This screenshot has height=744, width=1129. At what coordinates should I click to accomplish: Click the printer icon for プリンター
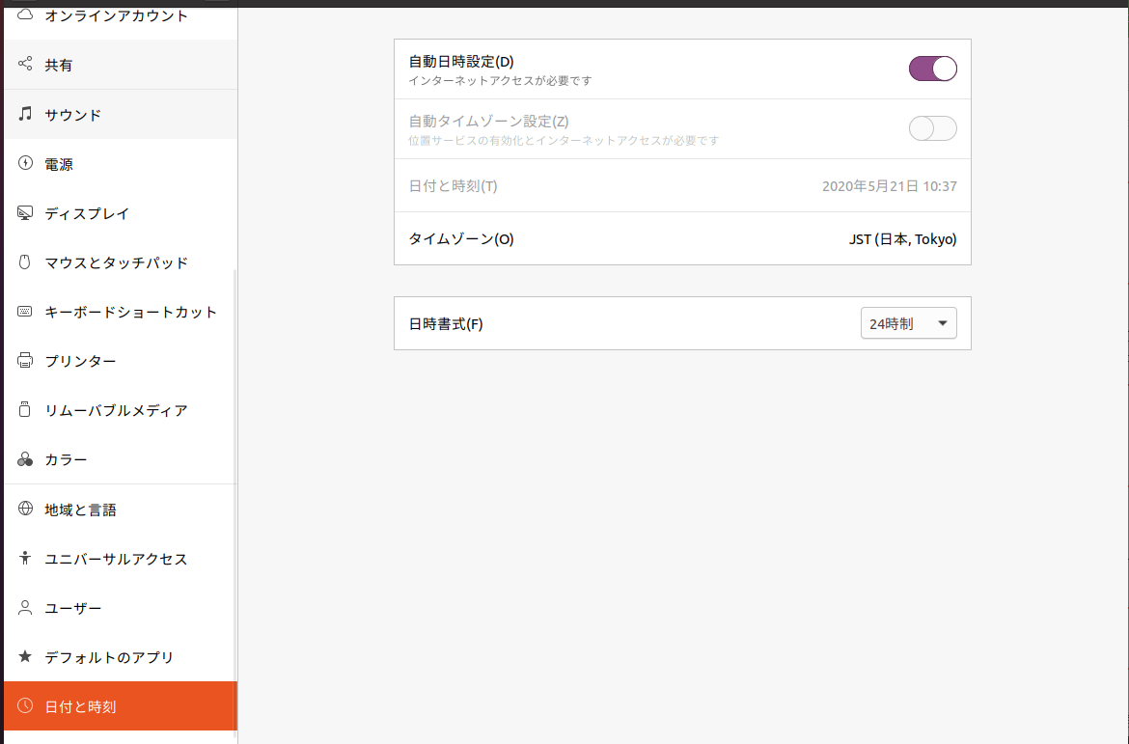25,360
